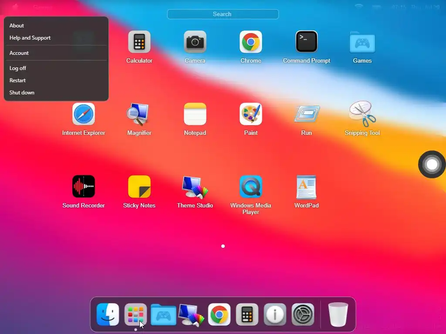Open the Magnifier app
This screenshot has width=446, height=334.
click(x=138, y=114)
